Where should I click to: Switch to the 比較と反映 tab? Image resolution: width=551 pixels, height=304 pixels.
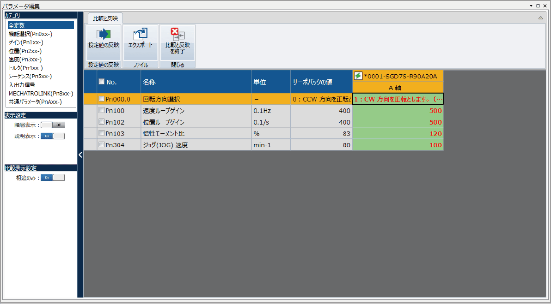click(x=105, y=18)
